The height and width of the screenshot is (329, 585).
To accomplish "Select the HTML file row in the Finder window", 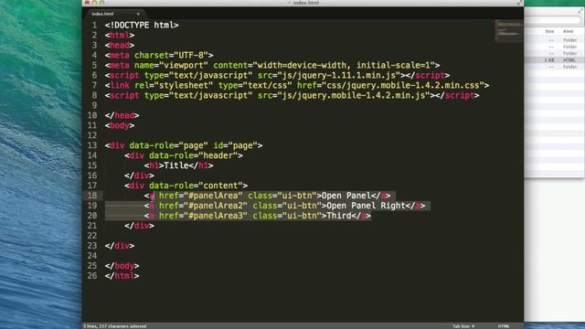I will click(555, 60).
